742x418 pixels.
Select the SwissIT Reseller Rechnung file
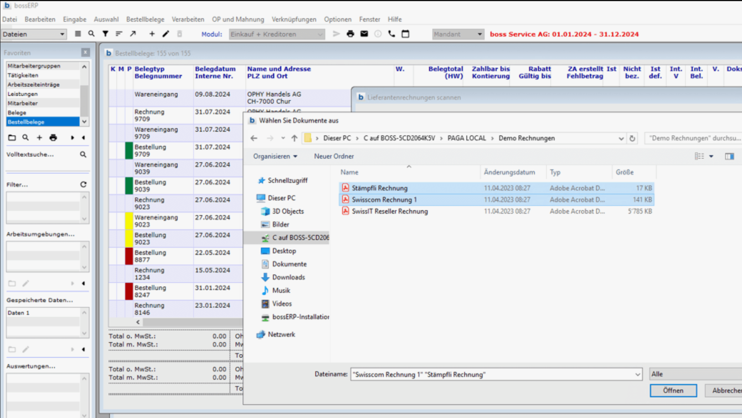click(x=390, y=211)
